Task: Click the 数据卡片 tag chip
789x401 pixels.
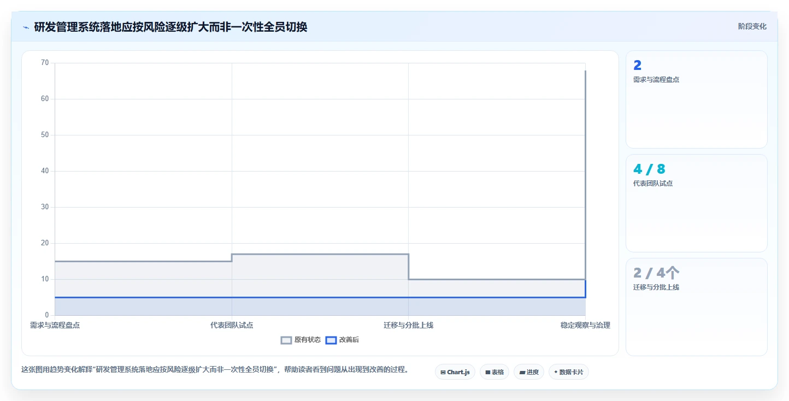Action: coord(569,372)
